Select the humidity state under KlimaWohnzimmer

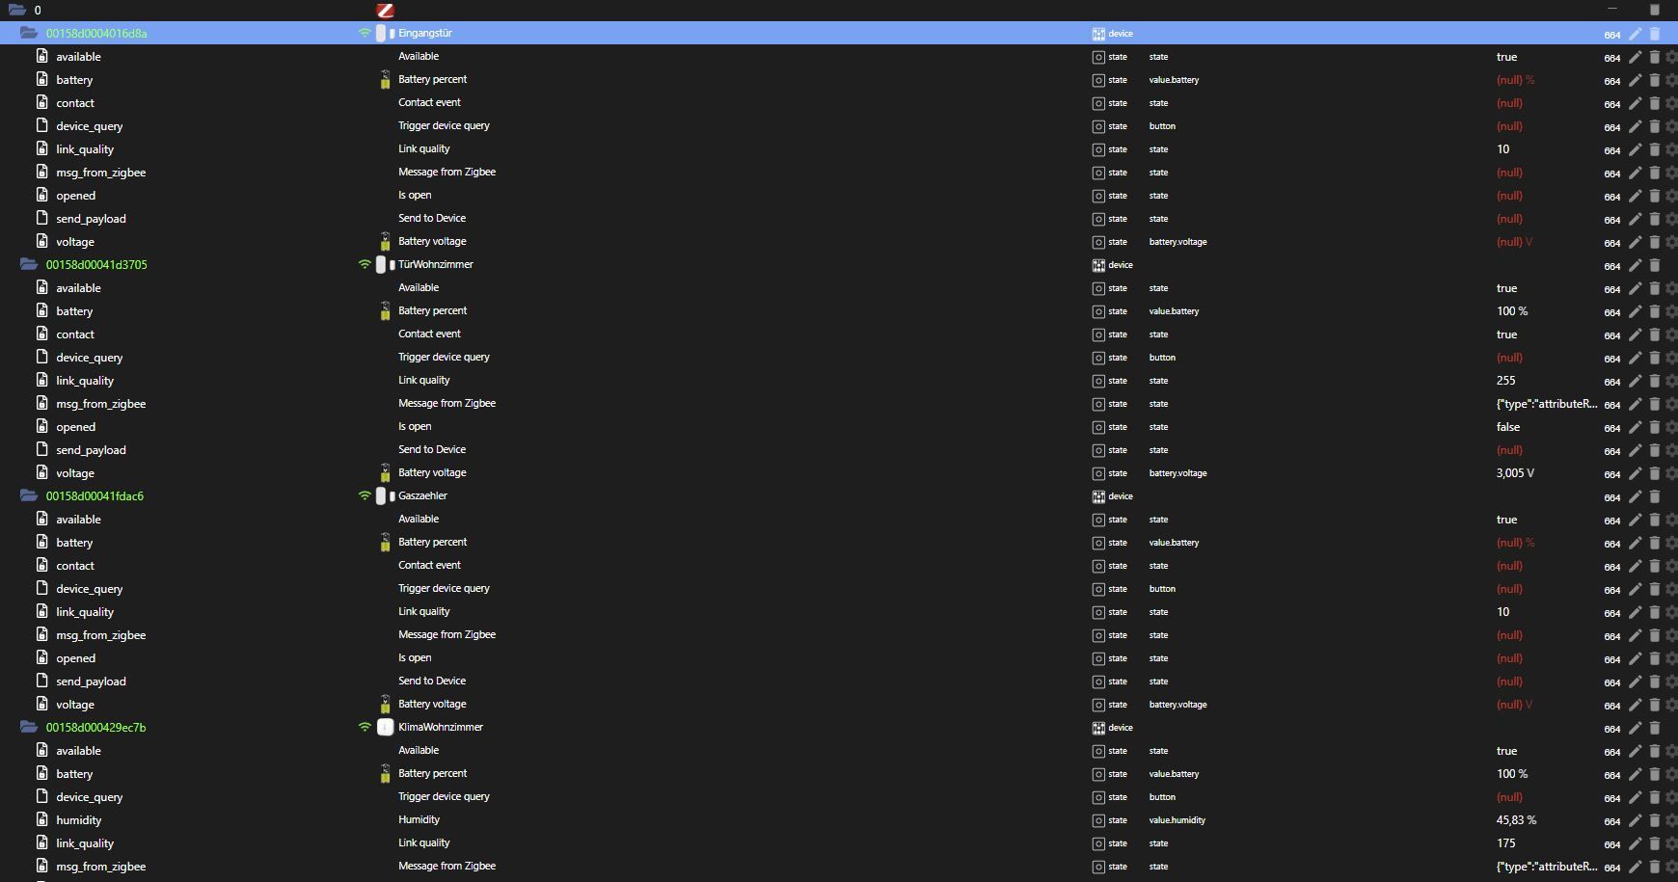point(79,820)
